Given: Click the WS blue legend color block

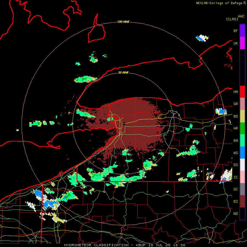Looking at the screenshot, I should [x=242, y=153].
